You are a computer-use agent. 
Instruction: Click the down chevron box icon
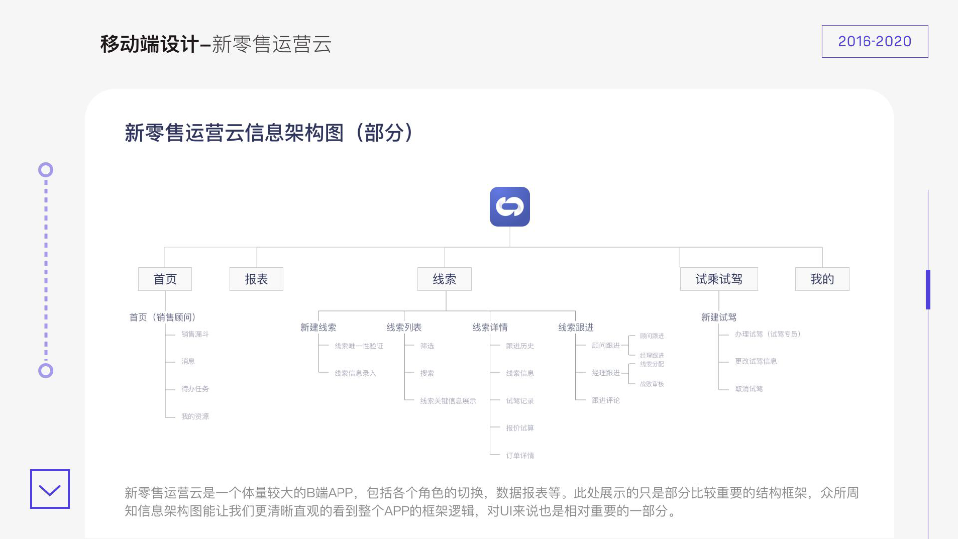(50, 489)
